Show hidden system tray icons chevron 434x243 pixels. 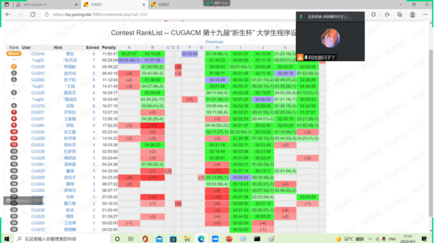(370, 239)
